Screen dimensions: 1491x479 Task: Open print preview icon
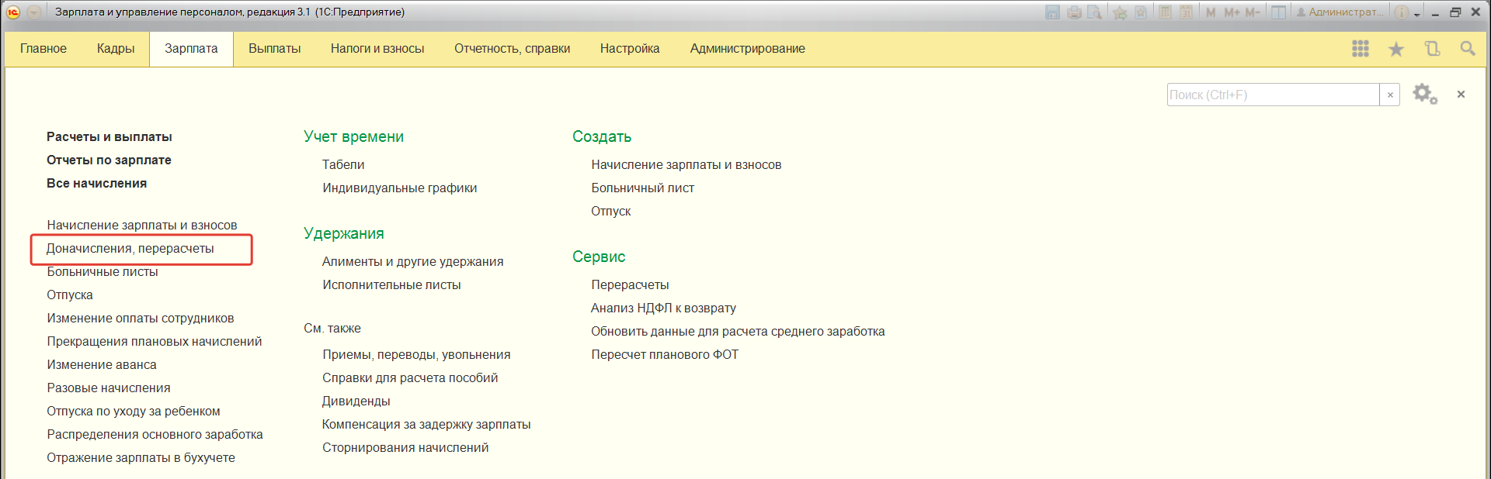click(x=1094, y=12)
